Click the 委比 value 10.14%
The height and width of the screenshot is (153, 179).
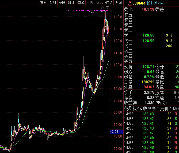click(148, 9)
